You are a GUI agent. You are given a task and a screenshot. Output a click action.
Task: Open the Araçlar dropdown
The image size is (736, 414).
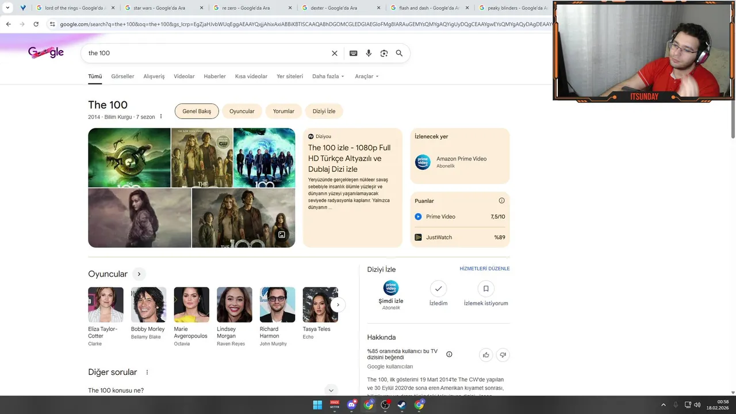pos(367,76)
